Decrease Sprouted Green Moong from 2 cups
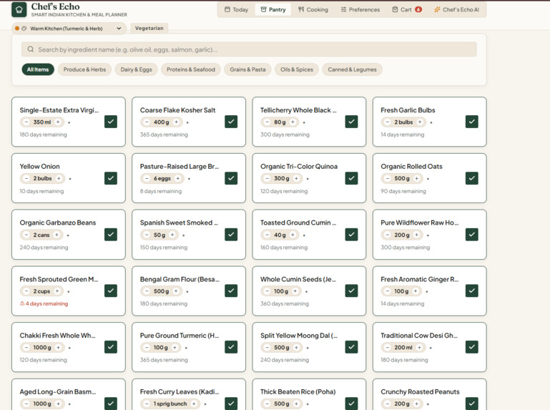Screen dimensions: 550x410 [26, 291]
